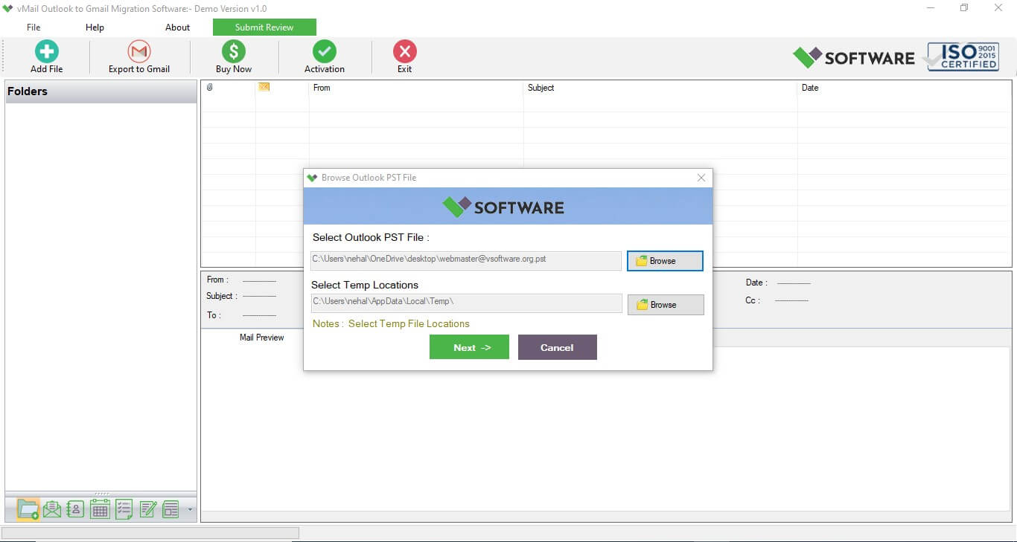
Task: Click the Mail Preview tab label
Action: 261,338
